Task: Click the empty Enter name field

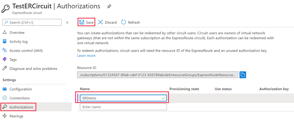Action: click(123, 107)
